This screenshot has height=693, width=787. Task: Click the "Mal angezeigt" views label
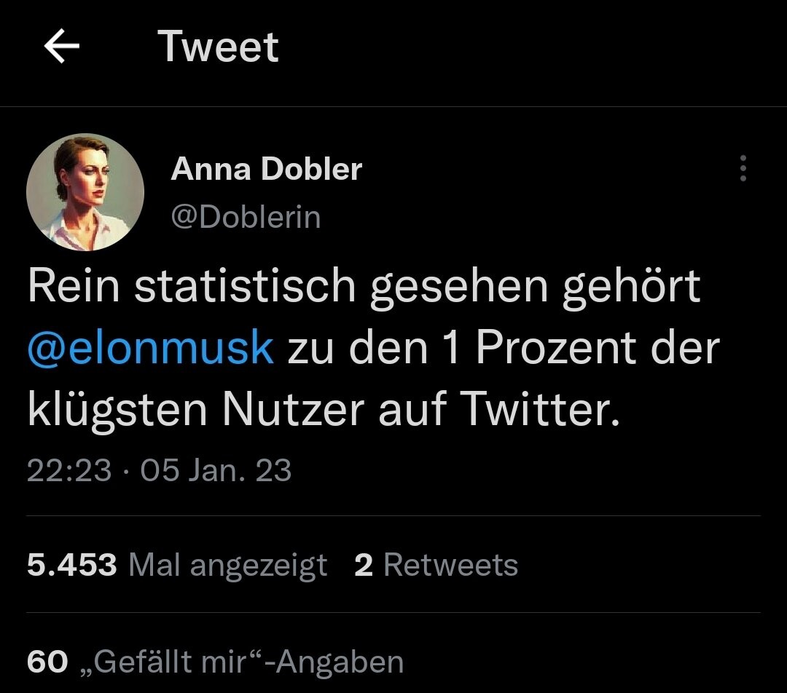227,566
